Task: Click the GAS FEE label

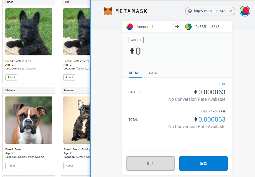Action: pyautogui.click(x=135, y=92)
